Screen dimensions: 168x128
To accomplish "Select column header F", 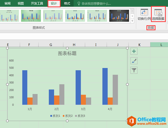I will pyautogui.click(x=29, y=45).
